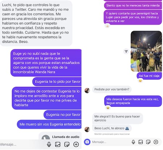Open the sticker icon in left chat

tap(67, 144)
